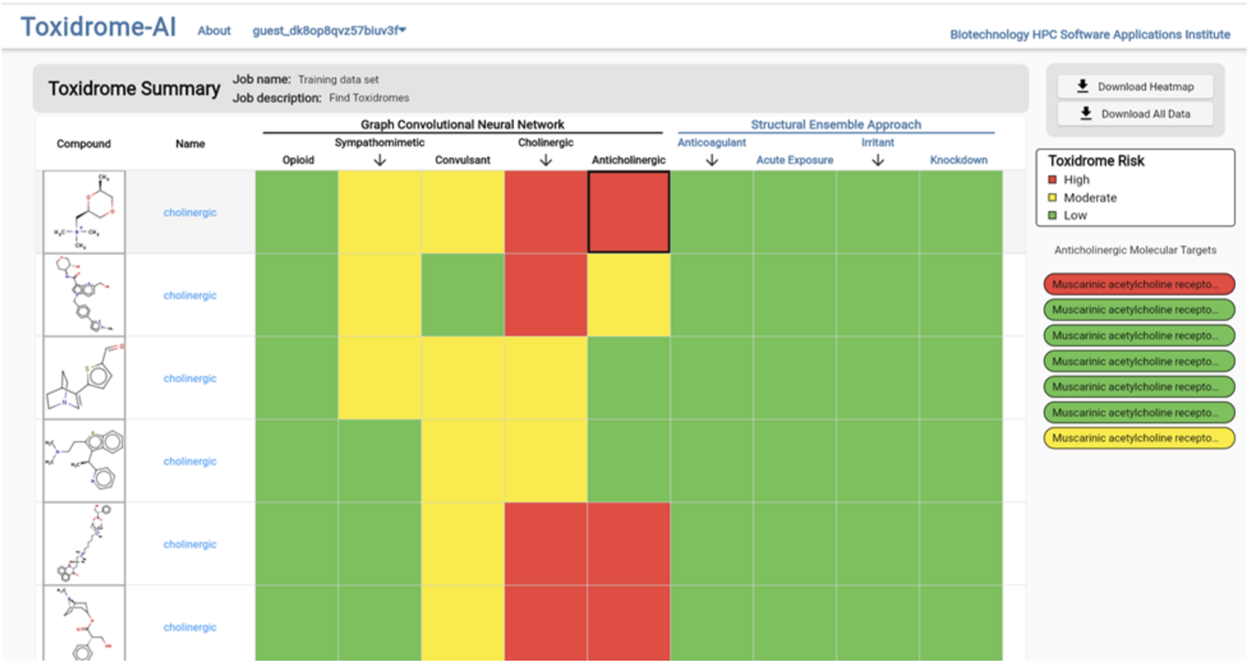
Task: Sort by the Sympathomimetic column arrow
Action: [379, 161]
